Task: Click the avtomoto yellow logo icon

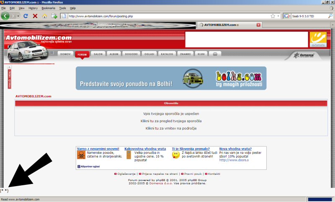Action: point(318,39)
